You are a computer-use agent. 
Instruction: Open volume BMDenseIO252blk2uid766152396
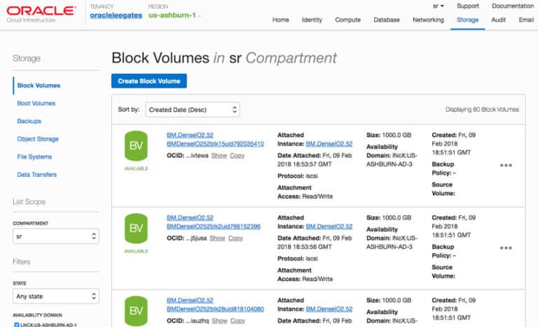[214, 226]
